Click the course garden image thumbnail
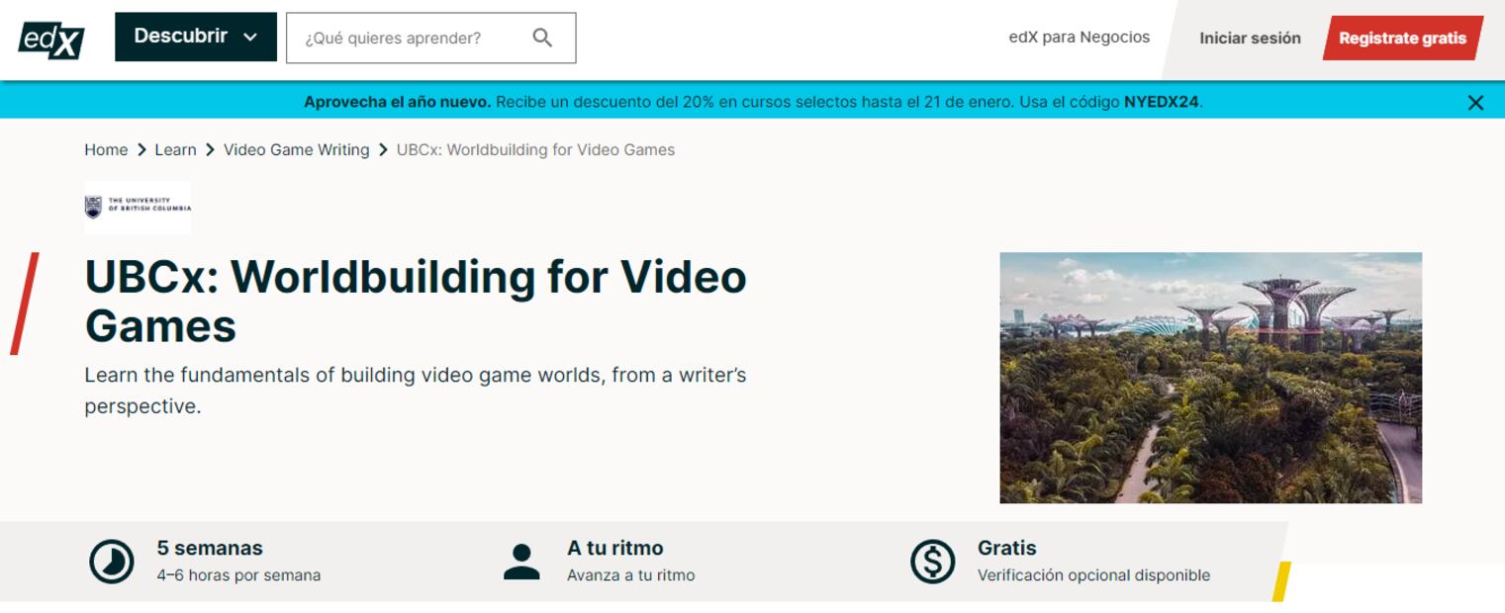 tap(1210, 378)
